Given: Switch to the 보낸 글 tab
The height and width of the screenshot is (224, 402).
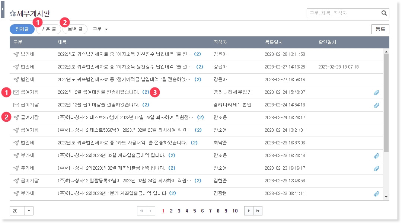Looking at the screenshot, I should coord(75,29).
